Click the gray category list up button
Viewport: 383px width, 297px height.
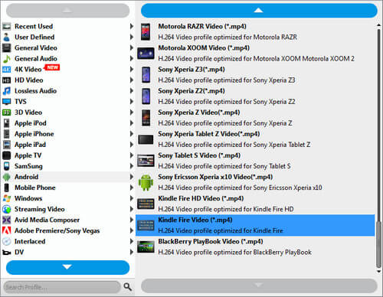coord(67,11)
